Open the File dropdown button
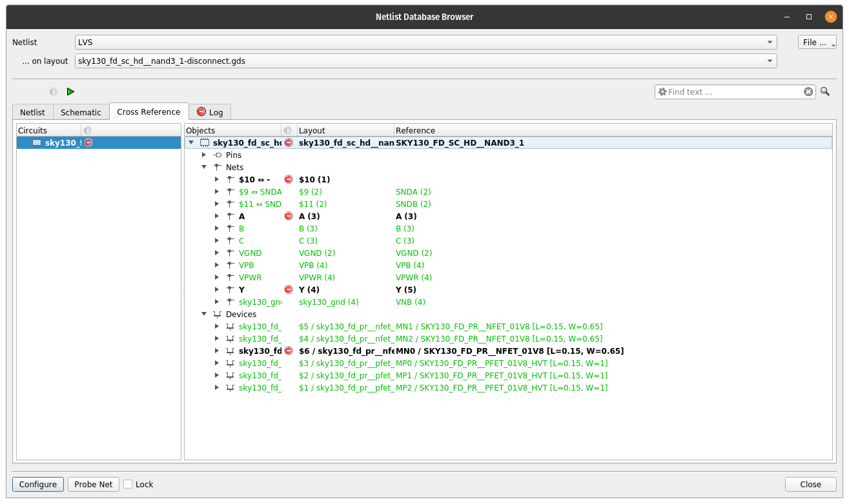This screenshot has height=504, width=849. [817, 42]
